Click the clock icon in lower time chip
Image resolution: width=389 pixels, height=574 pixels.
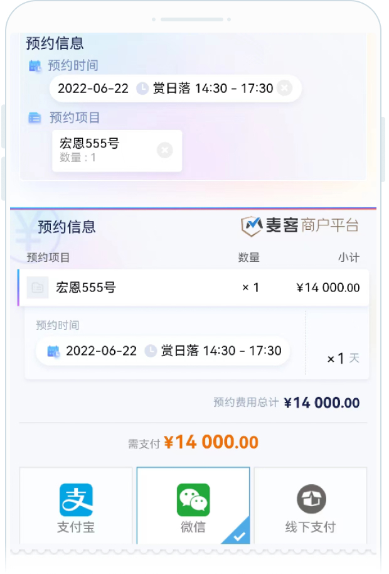pyautogui.click(x=151, y=351)
